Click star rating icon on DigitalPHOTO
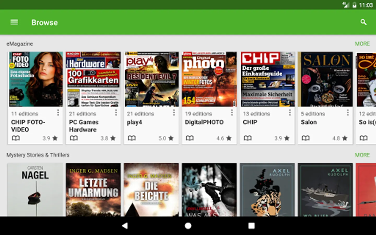This screenshot has width=376, height=235. coord(229,138)
